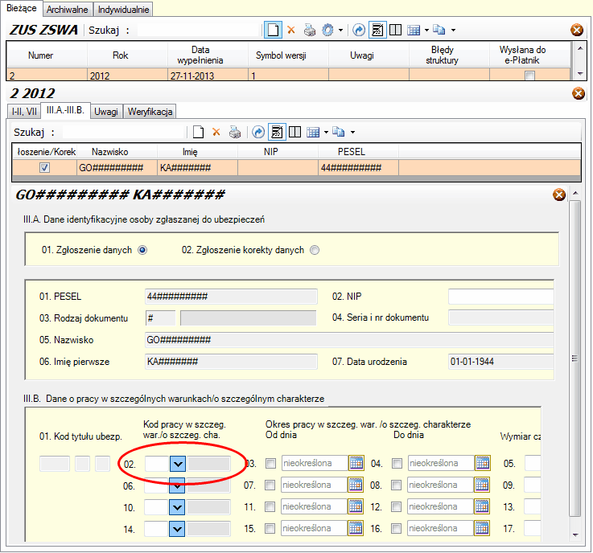
Task: Open field 02 work code dropdown
Action: (x=178, y=464)
